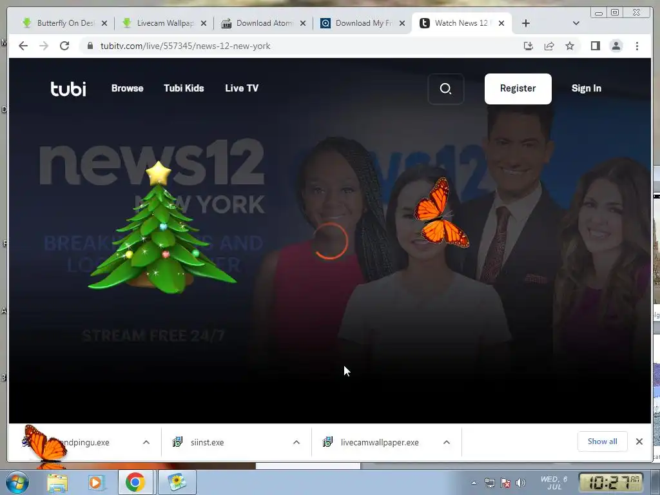Click the forward navigation arrow
This screenshot has width=660, height=495.
click(x=44, y=46)
